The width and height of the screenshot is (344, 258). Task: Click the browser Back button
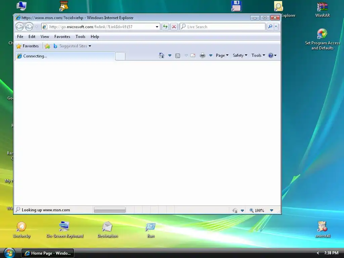pyautogui.click(x=20, y=27)
